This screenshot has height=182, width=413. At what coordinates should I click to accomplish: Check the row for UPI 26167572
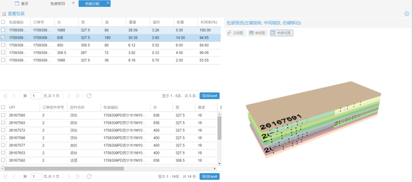tap(3, 130)
